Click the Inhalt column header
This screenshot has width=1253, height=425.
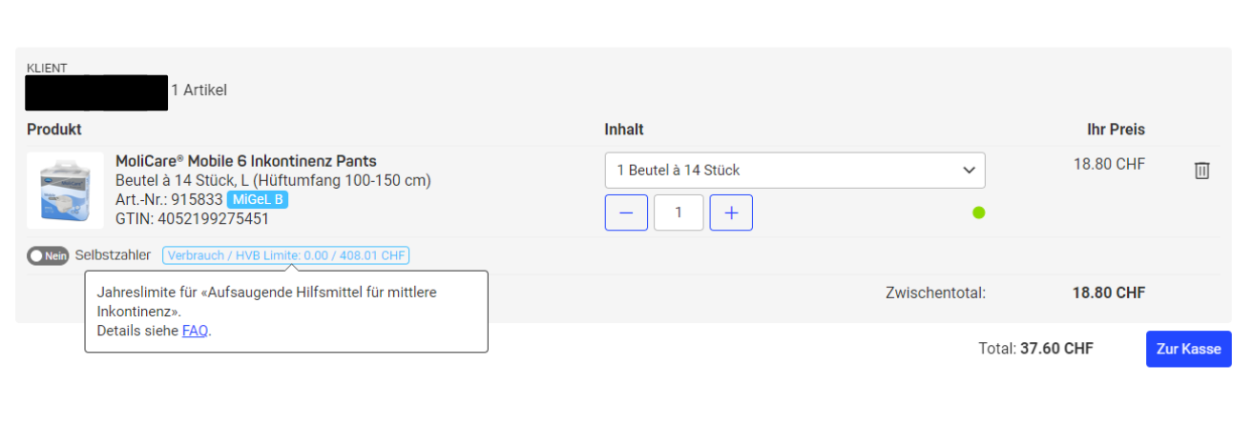(x=624, y=130)
